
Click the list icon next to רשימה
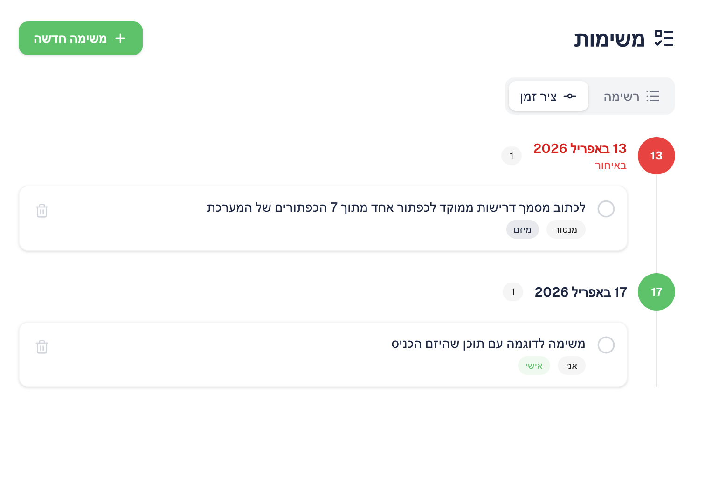tap(653, 96)
